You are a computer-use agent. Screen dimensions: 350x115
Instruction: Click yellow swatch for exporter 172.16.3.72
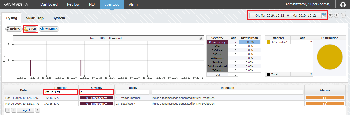point(268,42)
